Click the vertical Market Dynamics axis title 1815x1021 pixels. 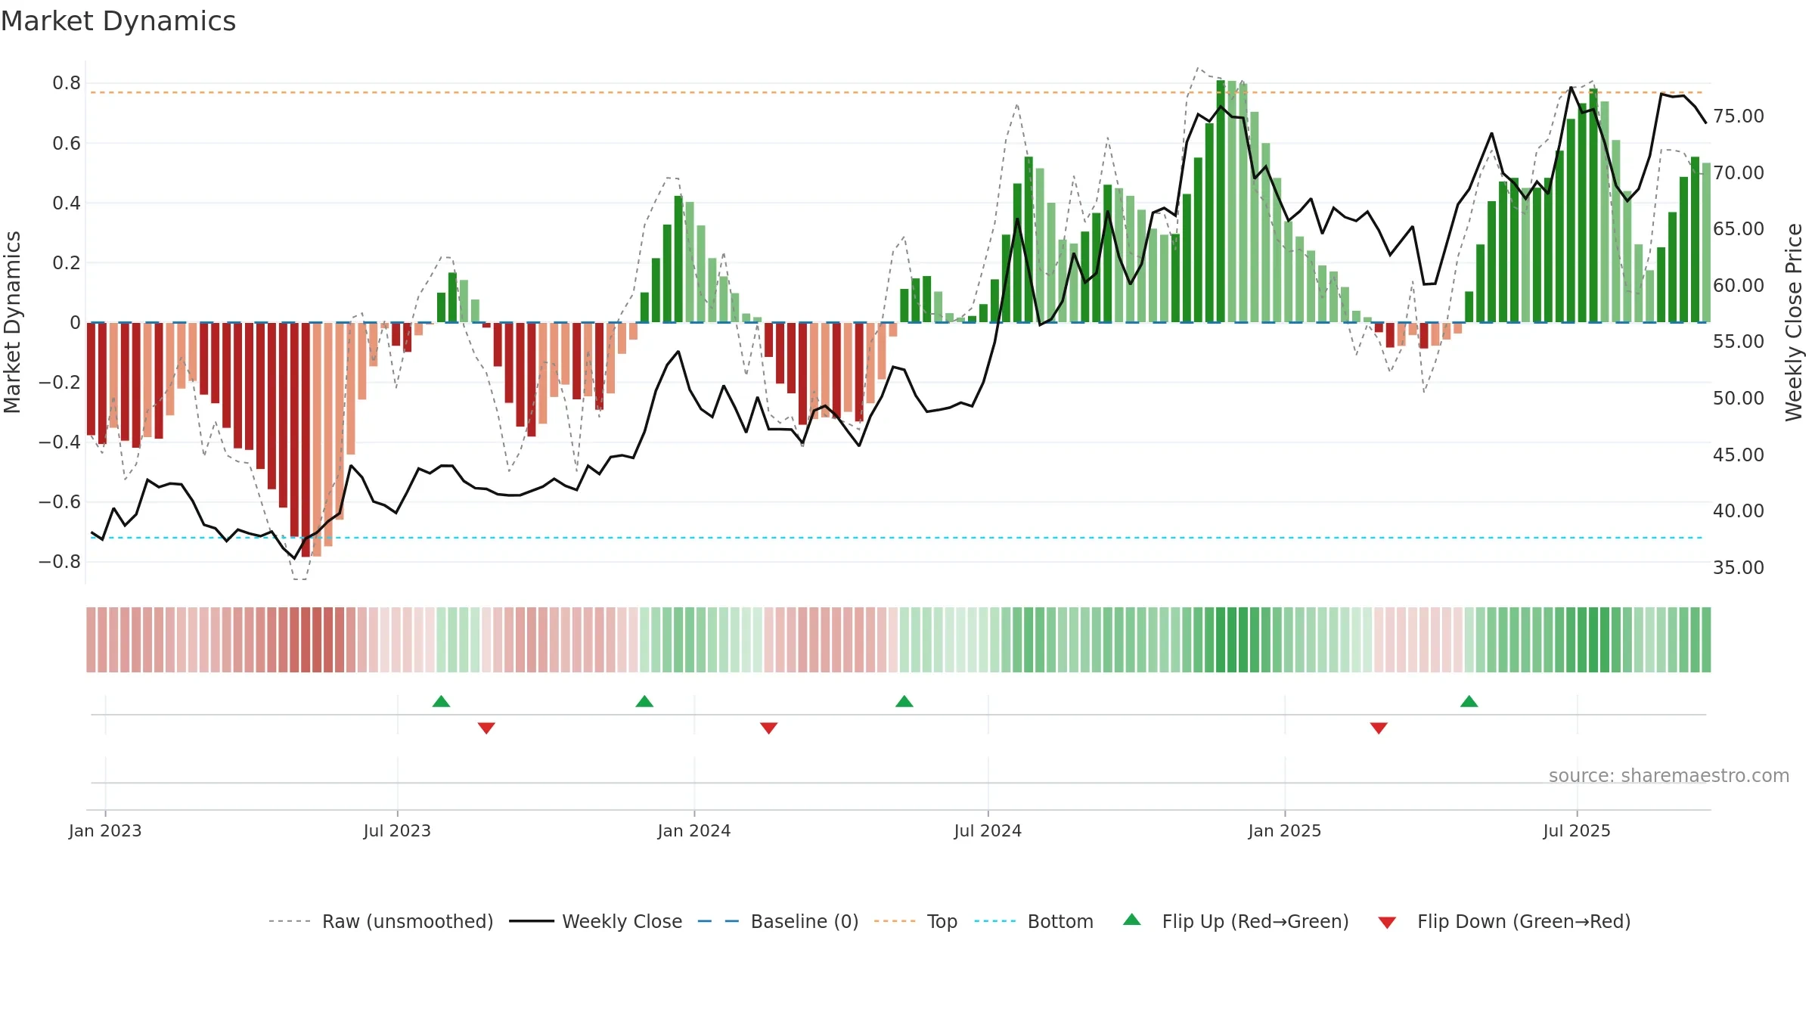coord(12,322)
